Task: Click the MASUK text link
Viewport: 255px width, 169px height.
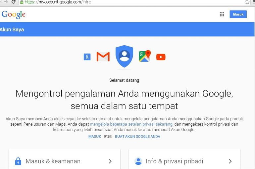Action: [x=95, y=137]
